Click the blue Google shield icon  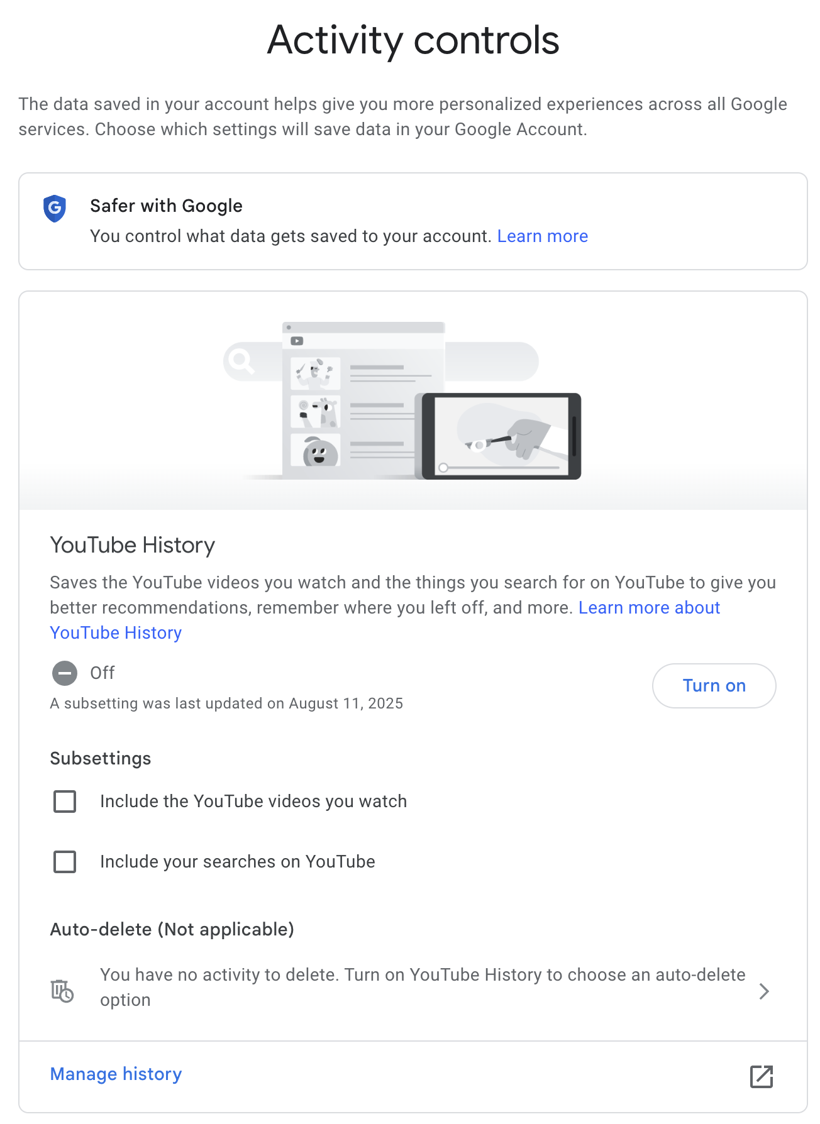tap(55, 208)
